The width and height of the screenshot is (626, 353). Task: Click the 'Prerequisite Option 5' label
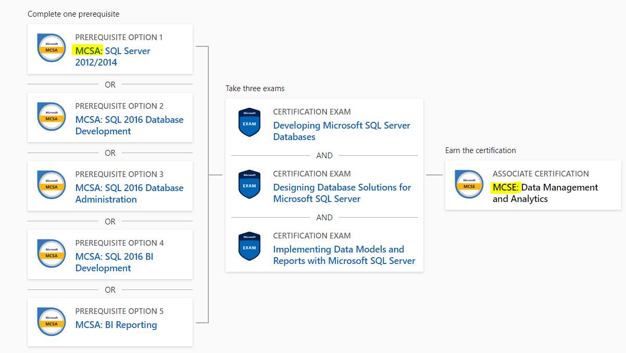(x=120, y=311)
